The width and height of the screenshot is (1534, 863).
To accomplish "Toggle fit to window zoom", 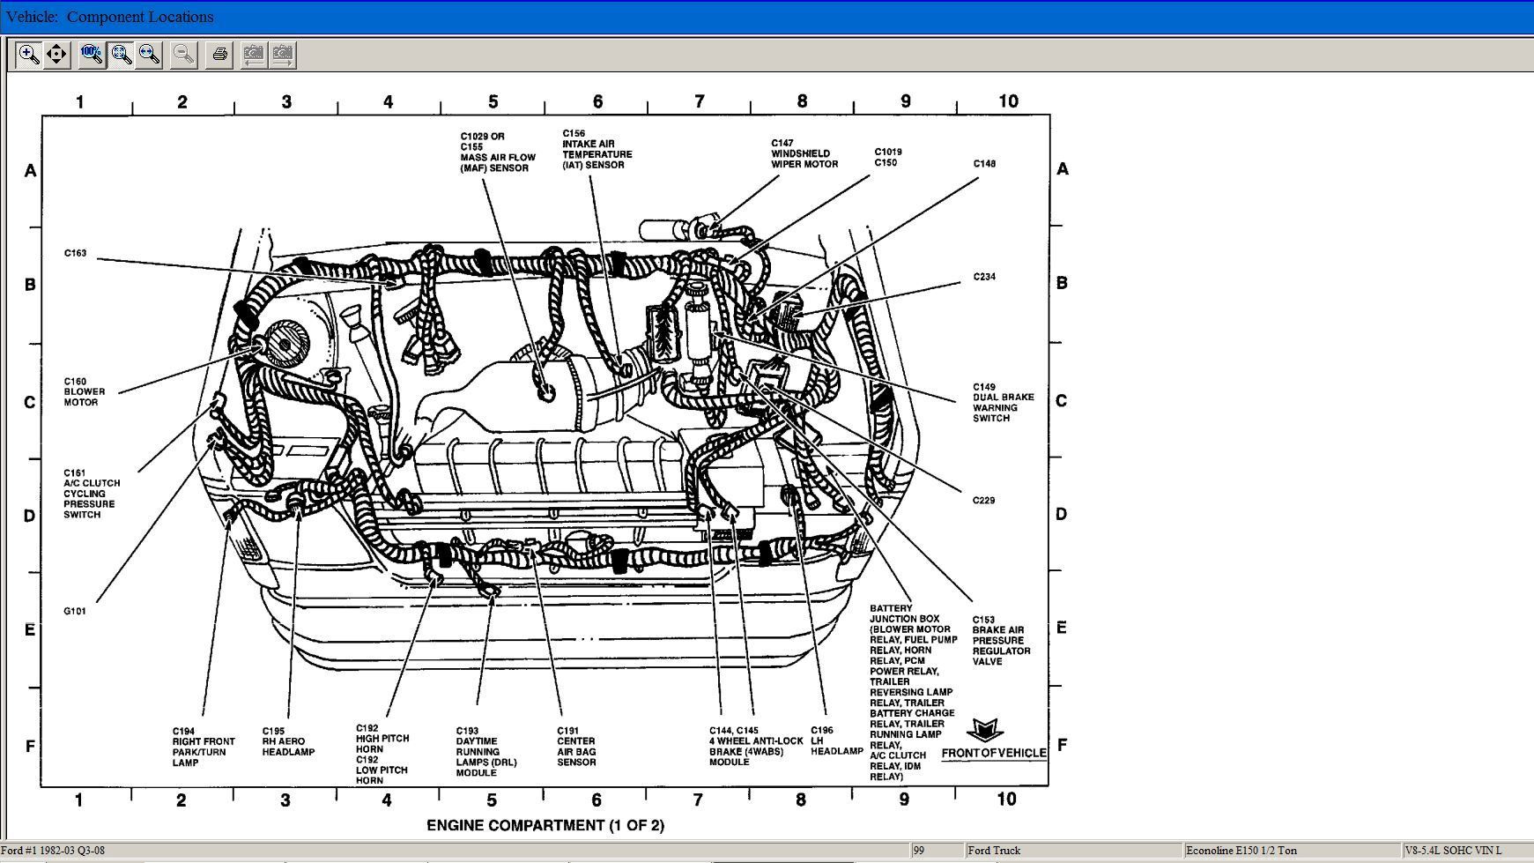I will click(121, 55).
